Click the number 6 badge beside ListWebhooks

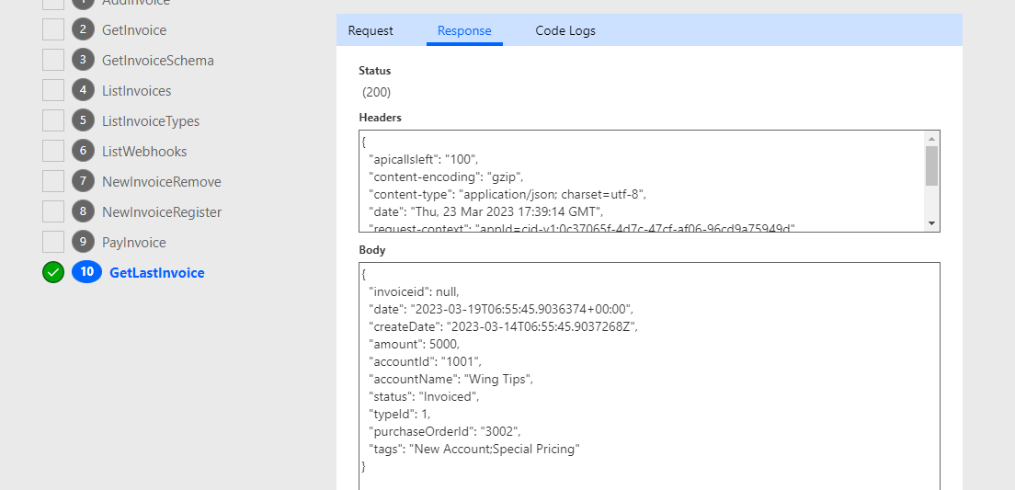coord(84,152)
